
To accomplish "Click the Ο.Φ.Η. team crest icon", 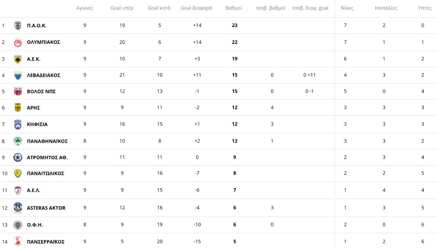I will [x=18, y=225].
